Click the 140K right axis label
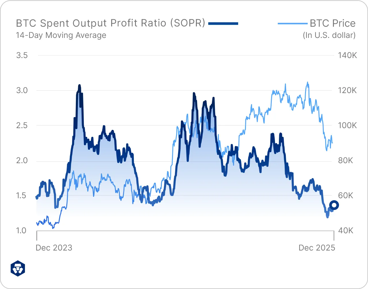 [347, 55]
